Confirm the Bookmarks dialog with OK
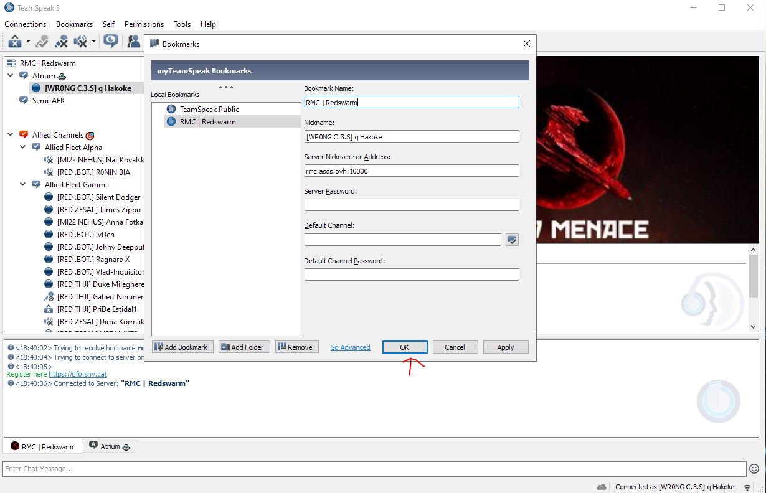Viewport: 766px width, 493px height. (405, 347)
